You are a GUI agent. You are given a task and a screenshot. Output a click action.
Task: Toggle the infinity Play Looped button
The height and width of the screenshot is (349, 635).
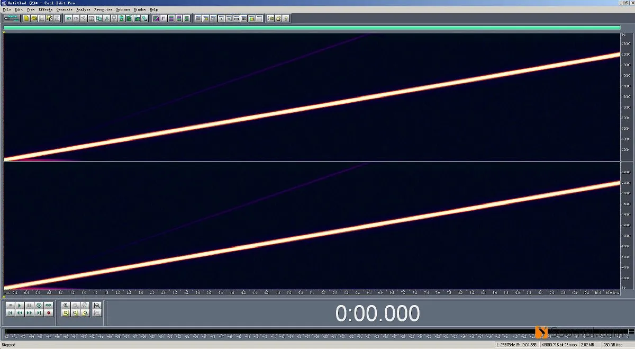pos(48,306)
